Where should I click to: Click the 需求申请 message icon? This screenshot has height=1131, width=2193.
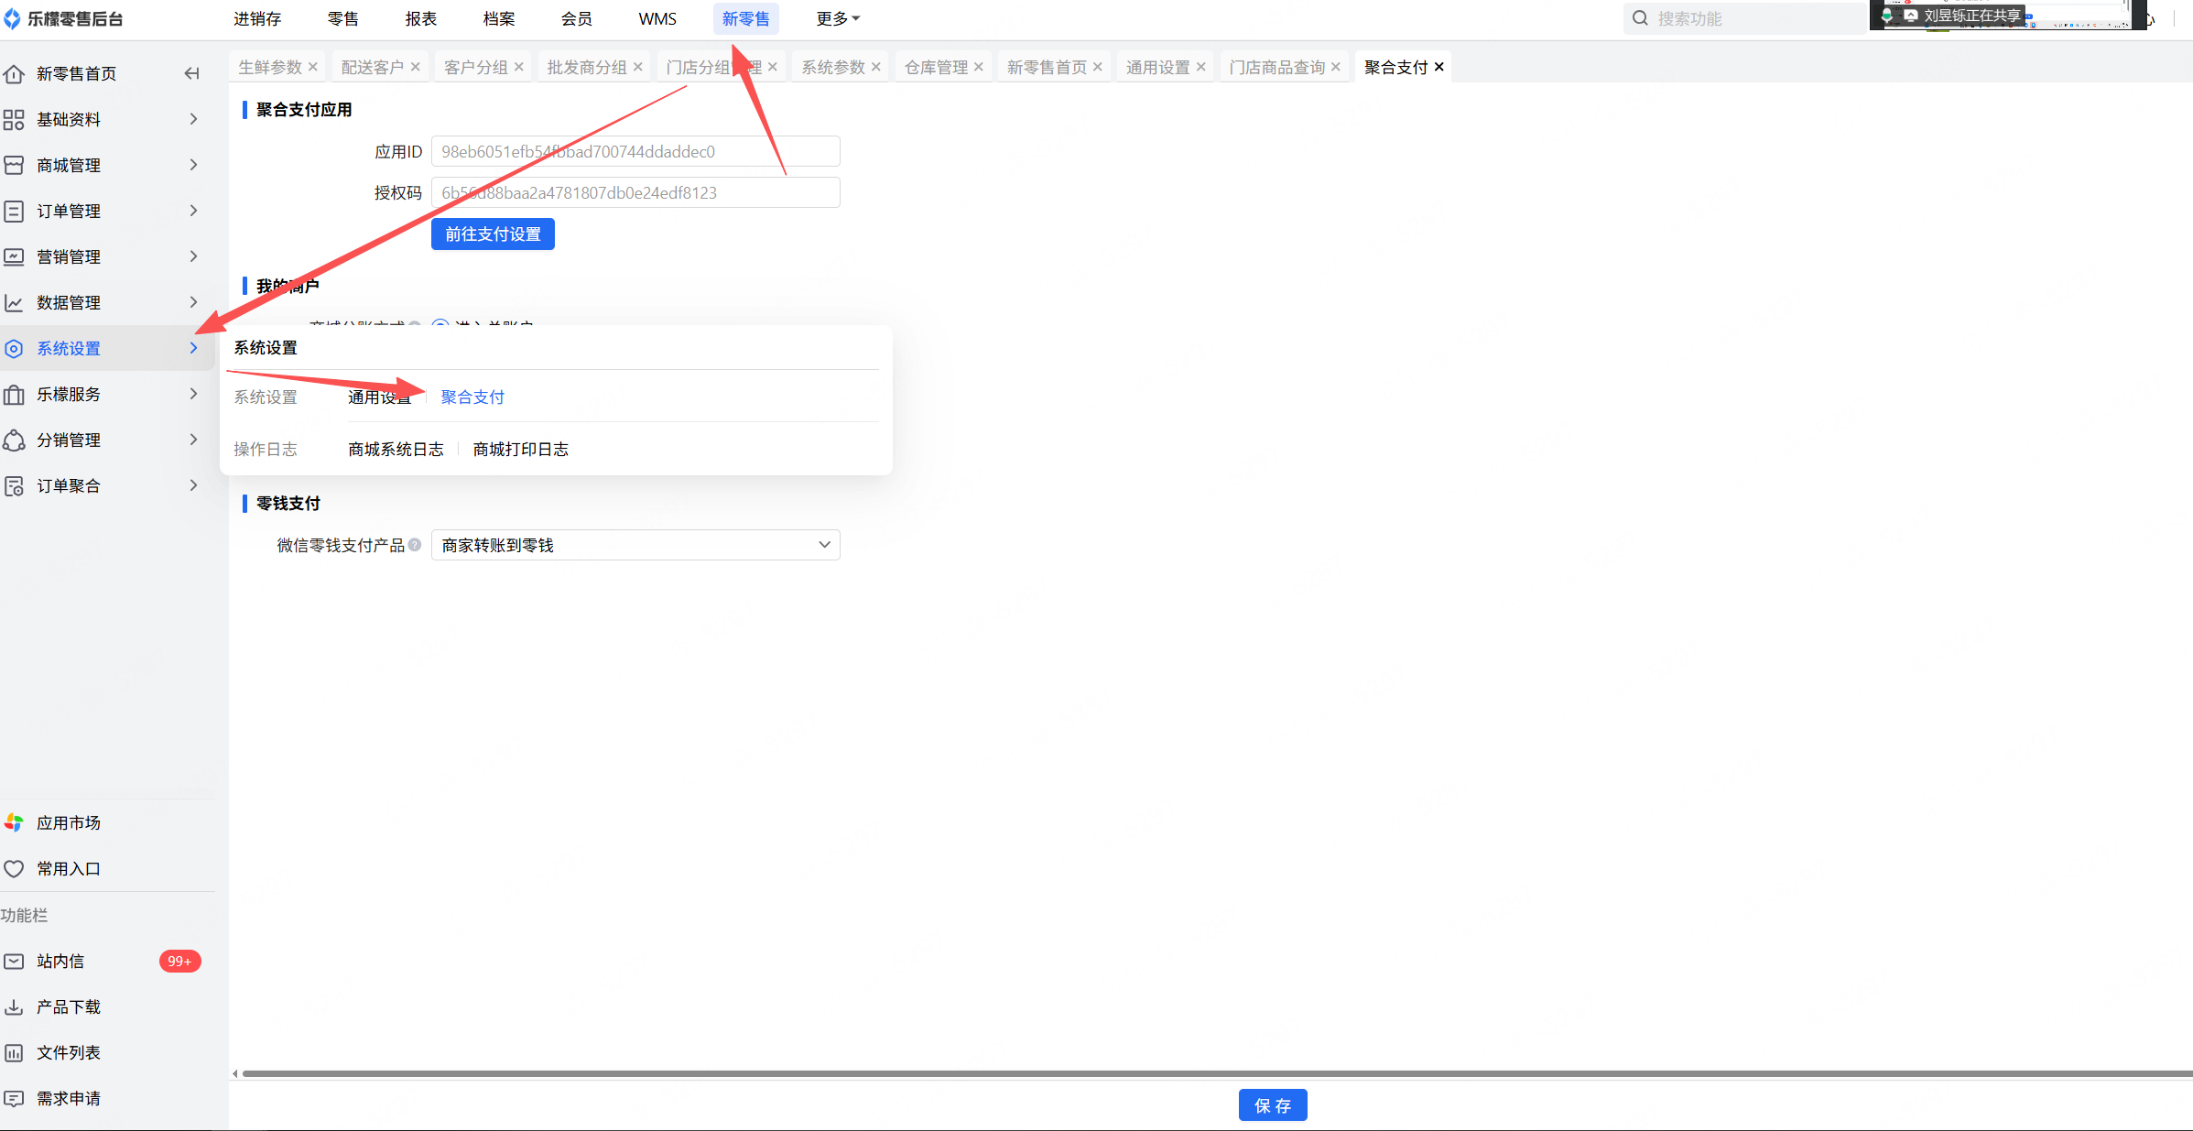tap(14, 1098)
